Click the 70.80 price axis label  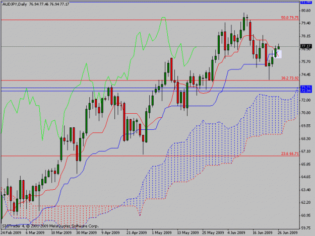click(306, 113)
